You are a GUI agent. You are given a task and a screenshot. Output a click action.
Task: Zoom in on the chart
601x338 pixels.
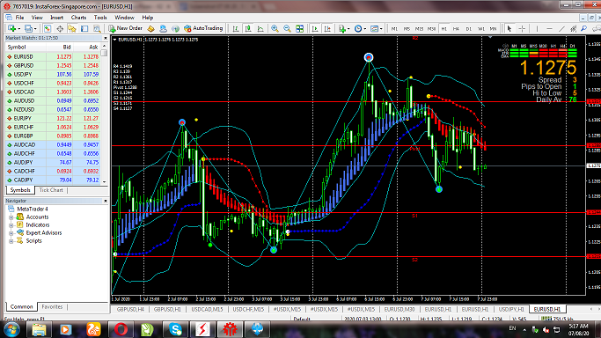275,29
